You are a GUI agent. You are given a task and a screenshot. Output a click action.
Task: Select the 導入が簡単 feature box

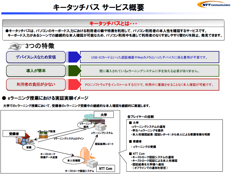tap(36, 71)
